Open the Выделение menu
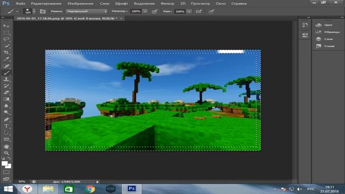The width and height of the screenshot is (345, 194). [x=144, y=4]
